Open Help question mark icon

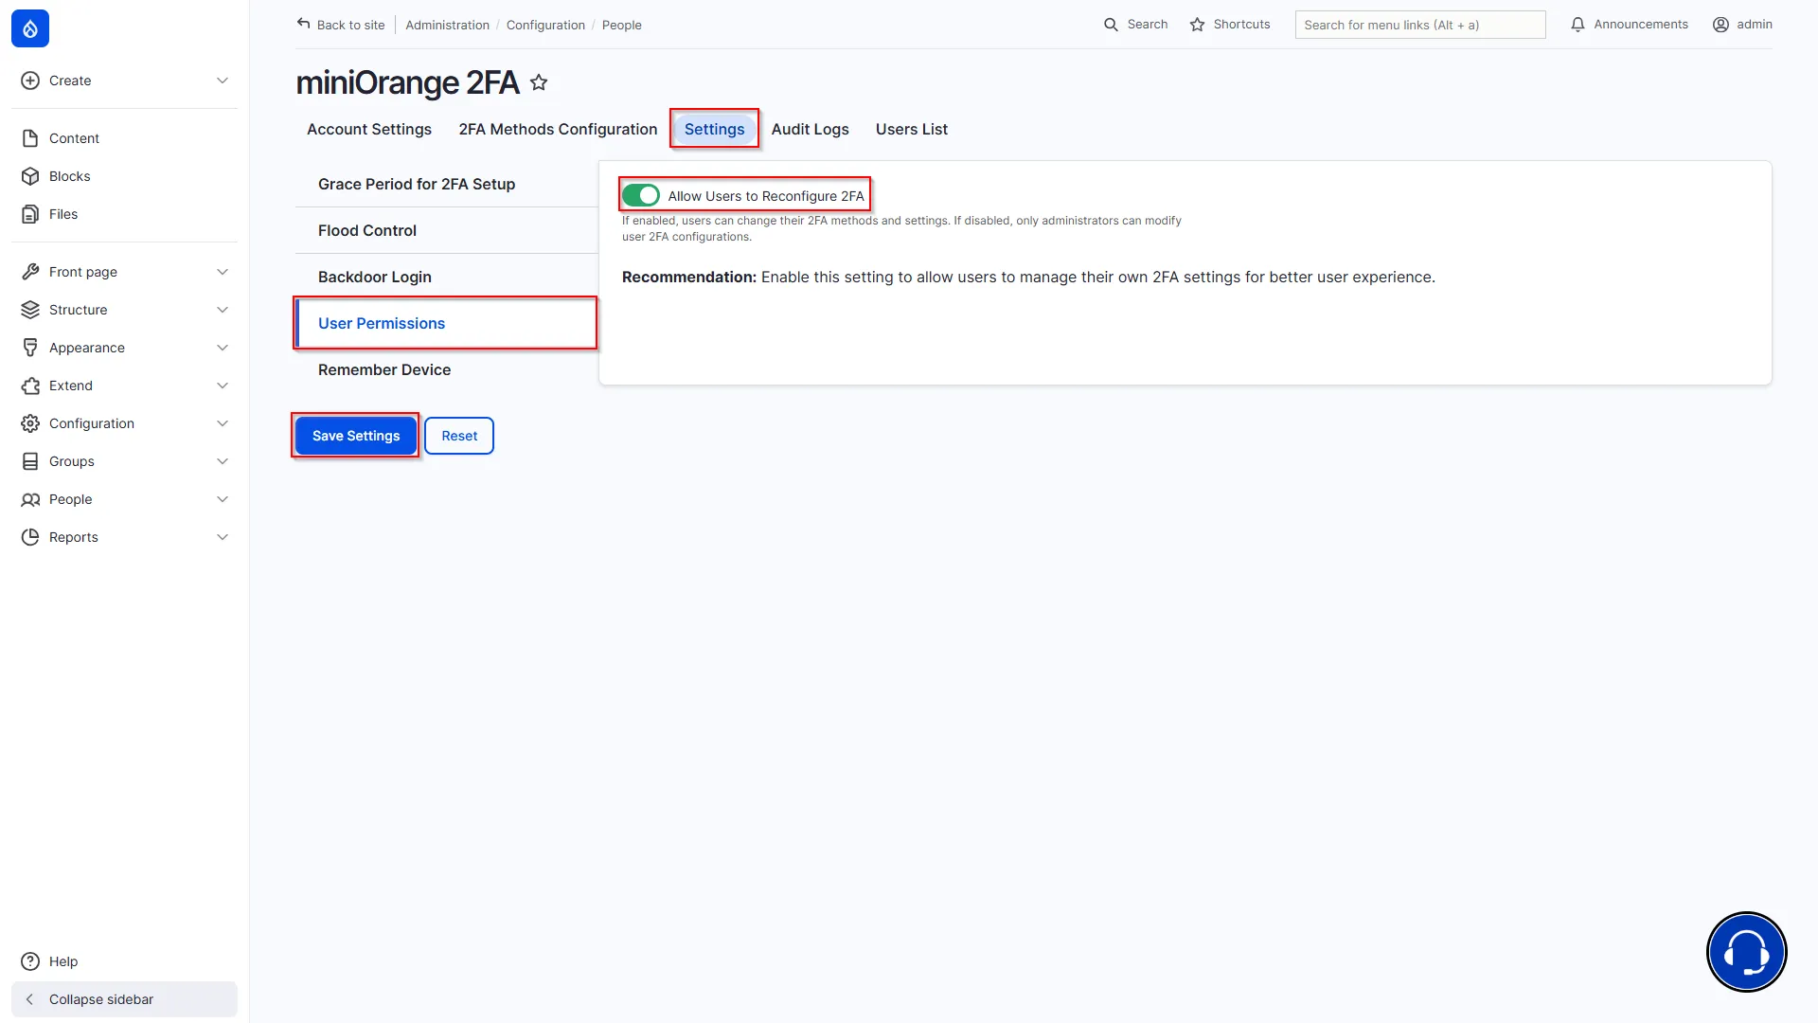pos(30,961)
